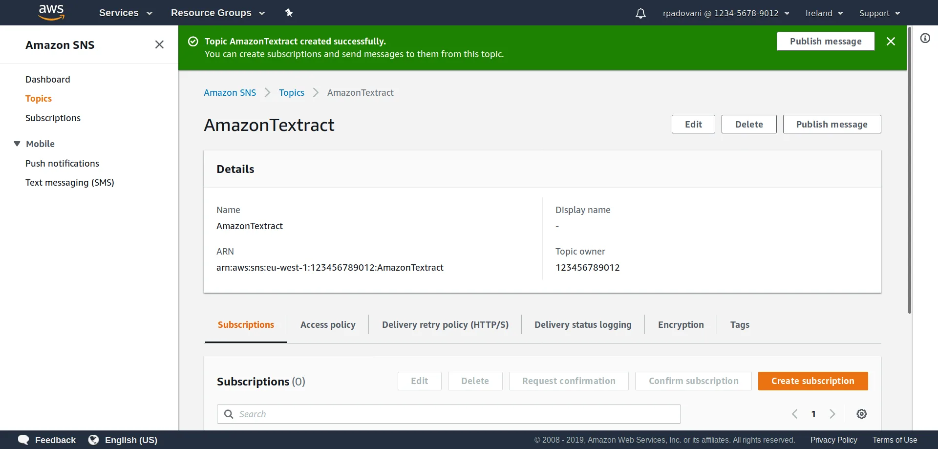Click the pin shortcut icon in top bar

[289, 13]
